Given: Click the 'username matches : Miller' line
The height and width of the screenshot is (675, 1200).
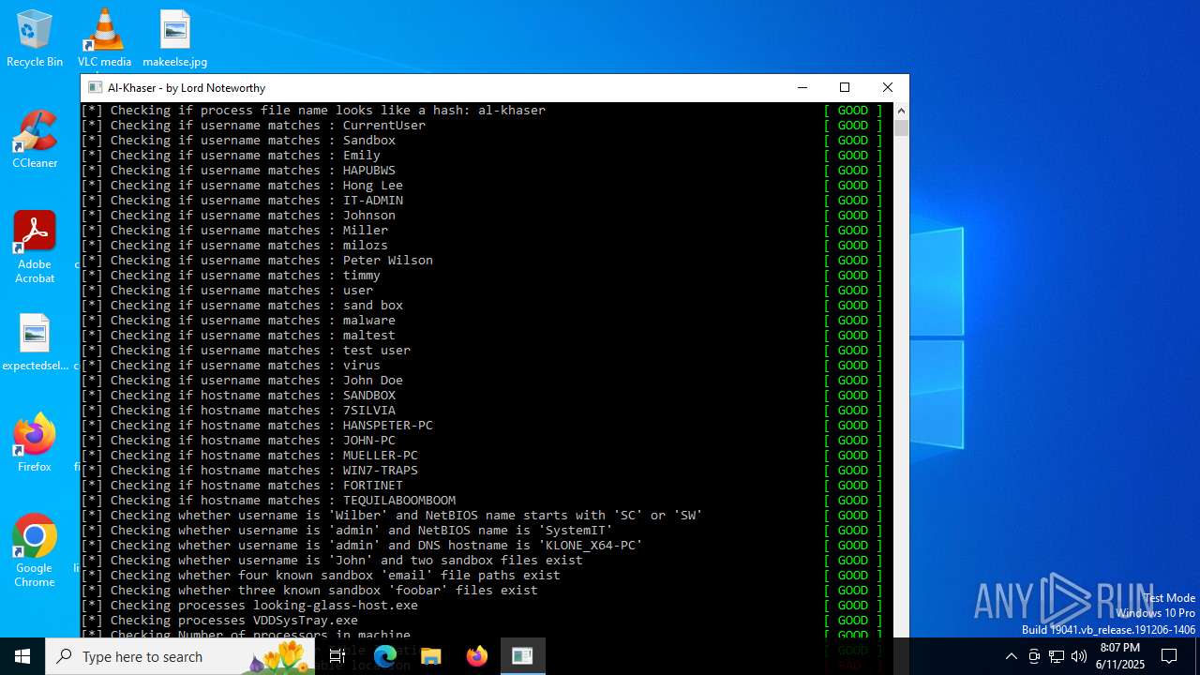Looking at the screenshot, I should (234, 231).
